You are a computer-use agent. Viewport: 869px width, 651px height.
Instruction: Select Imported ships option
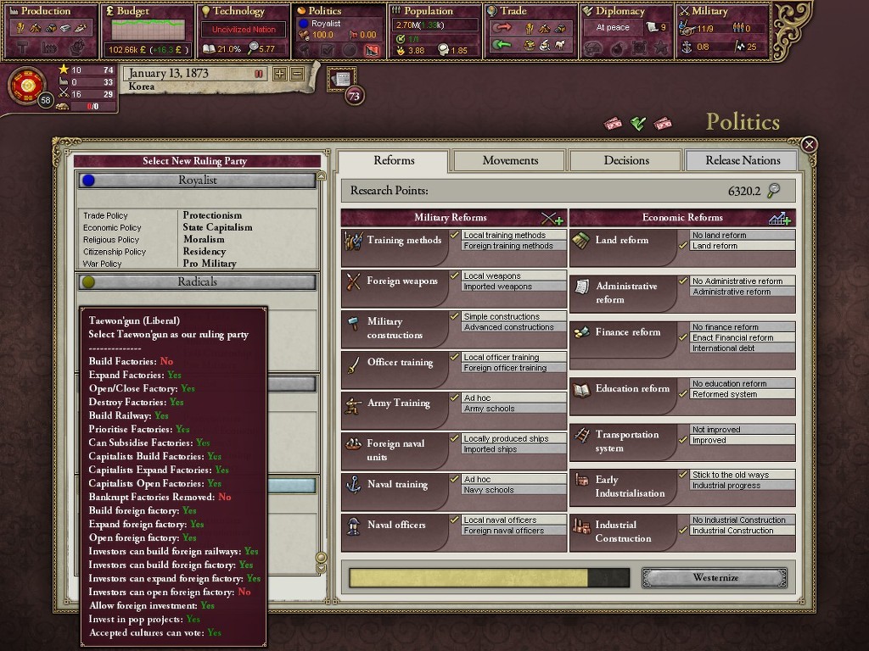click(513, 449)
